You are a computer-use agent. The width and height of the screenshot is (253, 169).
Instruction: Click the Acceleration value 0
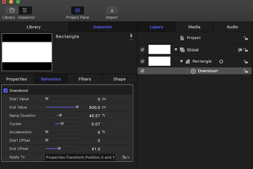pyautogui.click(x=99, y=132)
